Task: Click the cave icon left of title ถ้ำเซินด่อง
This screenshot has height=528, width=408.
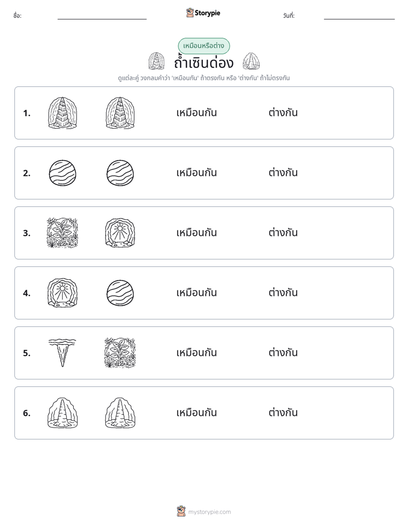Action: 157,61
